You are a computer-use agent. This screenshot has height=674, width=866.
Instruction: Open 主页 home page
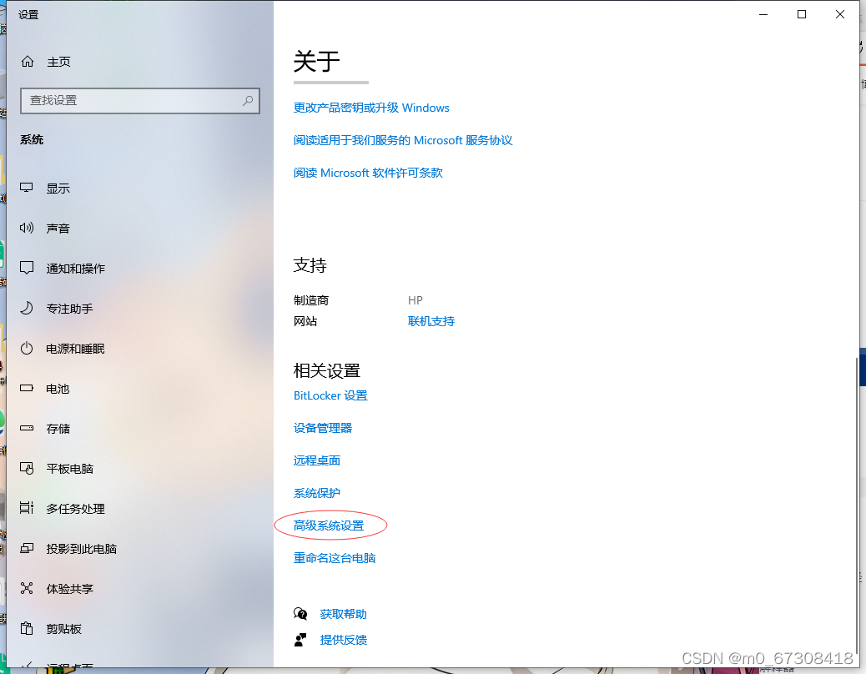58,62
